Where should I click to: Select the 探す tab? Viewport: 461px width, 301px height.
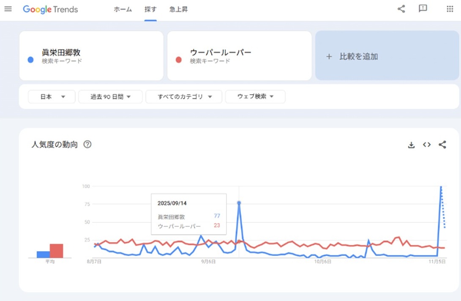[150, 10]
